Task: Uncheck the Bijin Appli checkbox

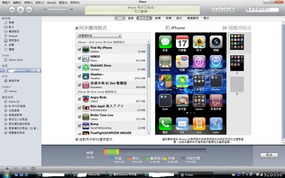Action: pos(79,108)
